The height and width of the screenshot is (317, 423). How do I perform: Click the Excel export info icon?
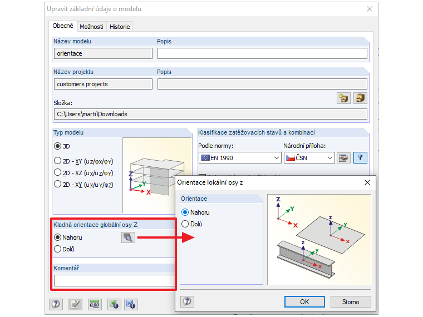pos(114,304)
